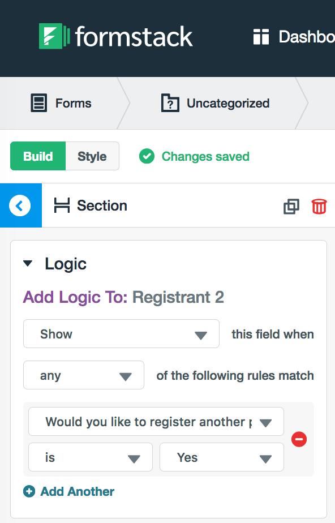Select the Build tab
This screenshot has height=523, width=335.
pyautogui.click(x=38, y=156)
